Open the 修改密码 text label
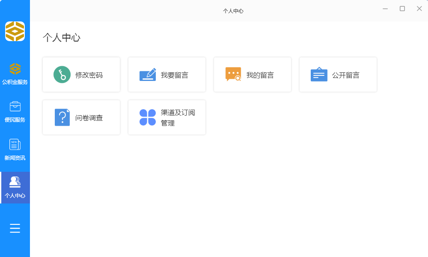This screenshot has height=257, width=428. (x=89, y=75)
